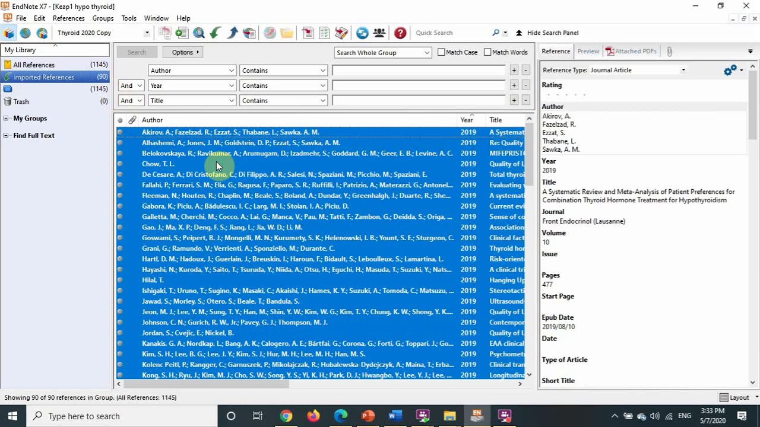Click the Sync Library icon
The height and width of the screenshot is (427, 760).
coord(362,33)
